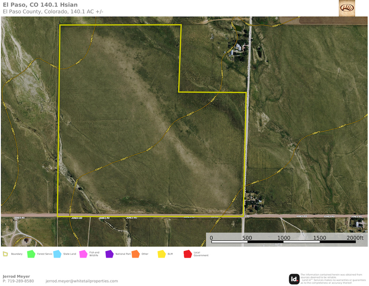Click the red Local Government legend icon
Viewport: 369px width, 286px height.
click(x=187, y=254)
